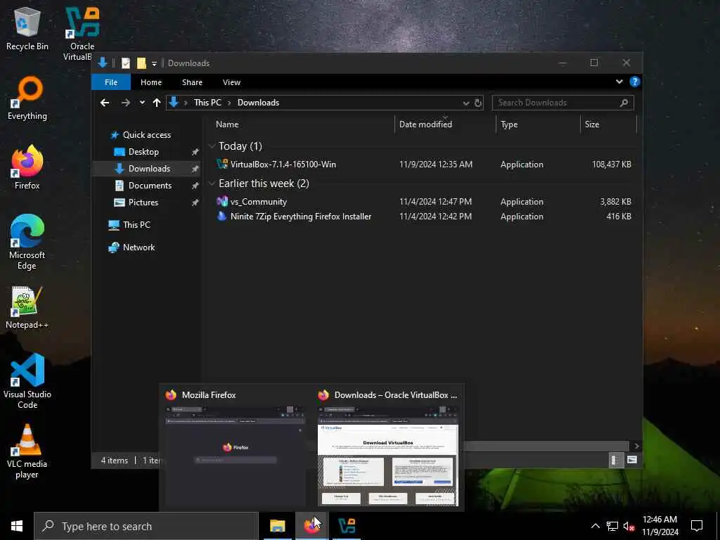This screenshot has width=720, height=540.
Task: Click VirtualBox icon on taskbar
Action: point(346,526)
